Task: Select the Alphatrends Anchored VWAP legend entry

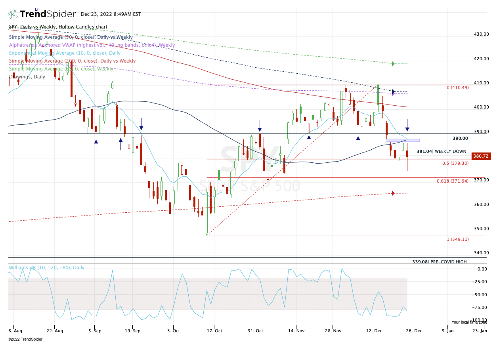Action: point(92,45)
